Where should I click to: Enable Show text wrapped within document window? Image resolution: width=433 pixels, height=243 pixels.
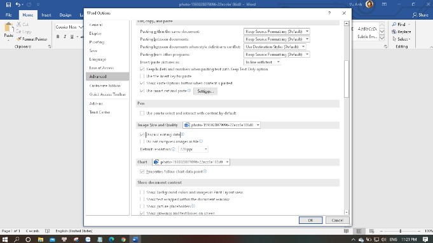(142, 199)
